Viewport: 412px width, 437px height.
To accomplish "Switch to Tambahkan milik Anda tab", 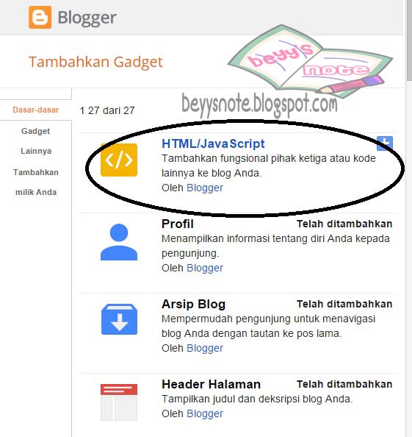I will point(36,182).
